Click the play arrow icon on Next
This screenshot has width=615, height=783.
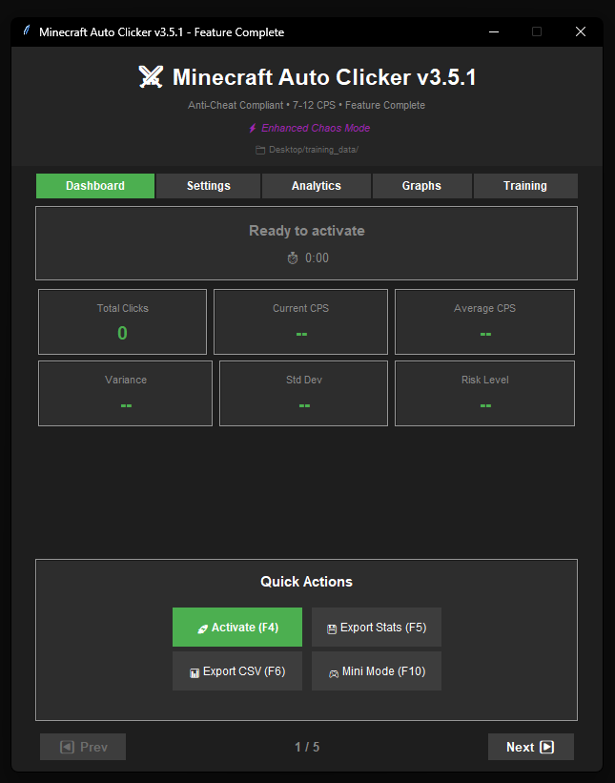[547, 747]
